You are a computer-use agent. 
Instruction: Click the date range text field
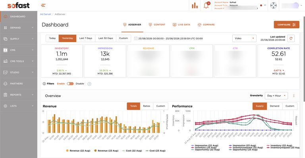pyautogui.click(x=171, y=39)
